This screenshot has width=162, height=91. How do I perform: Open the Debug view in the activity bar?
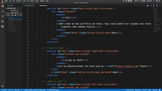pyautogui.click(x=3, y=21)
